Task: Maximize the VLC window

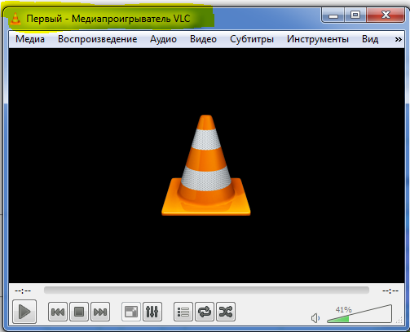Action: [355, 15]
